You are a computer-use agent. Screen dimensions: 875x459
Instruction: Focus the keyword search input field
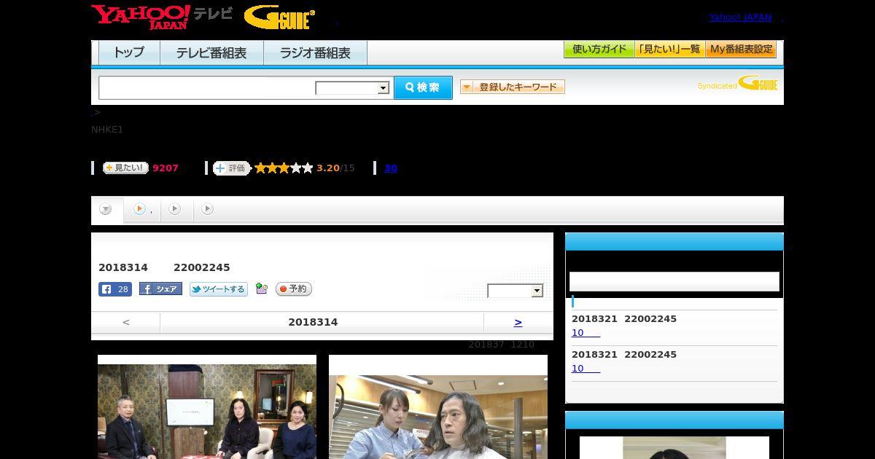(x=206, y=88)
